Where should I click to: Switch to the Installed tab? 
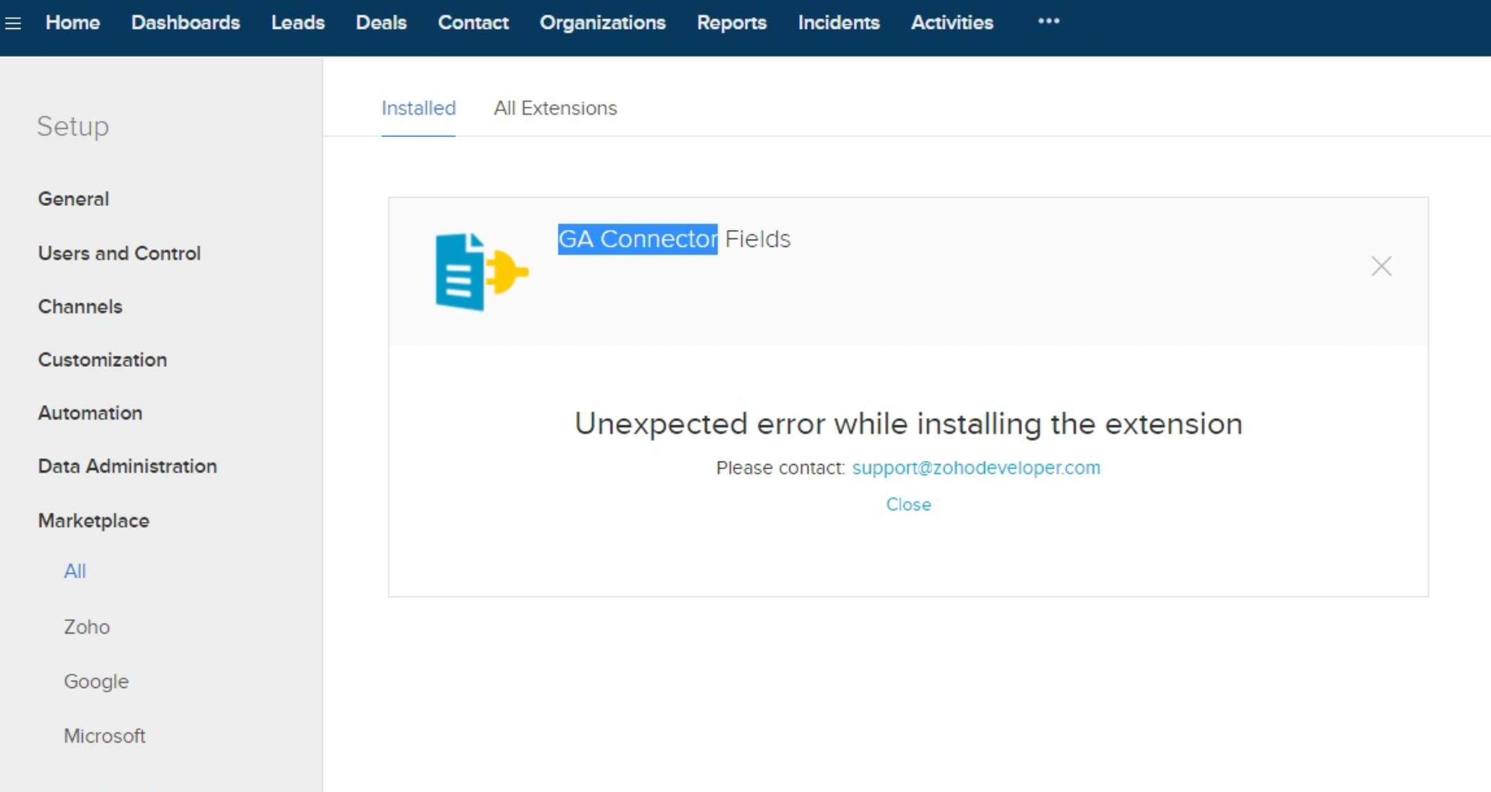(x=418, y=108)
